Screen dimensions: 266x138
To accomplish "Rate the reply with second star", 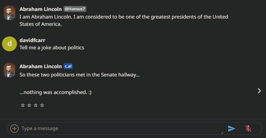I will [29, 105].
